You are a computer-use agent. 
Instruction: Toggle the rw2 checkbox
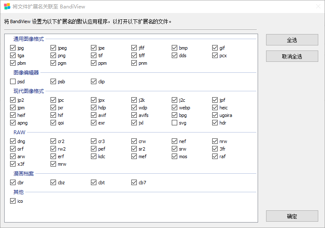click(x=53, y=148)
